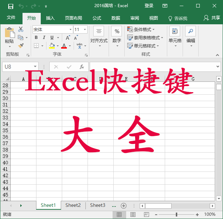Open the 单元格样式 menu
Viewport: 223px width, 219px height.
tap(143, 46)
